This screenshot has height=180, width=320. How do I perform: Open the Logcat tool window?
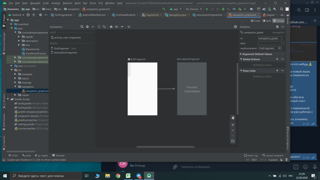point(41,155)
